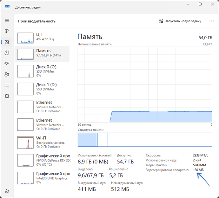Click the 'Структура памяти' composition bar
Screen dimensions: 219x198
click(145, 140)
